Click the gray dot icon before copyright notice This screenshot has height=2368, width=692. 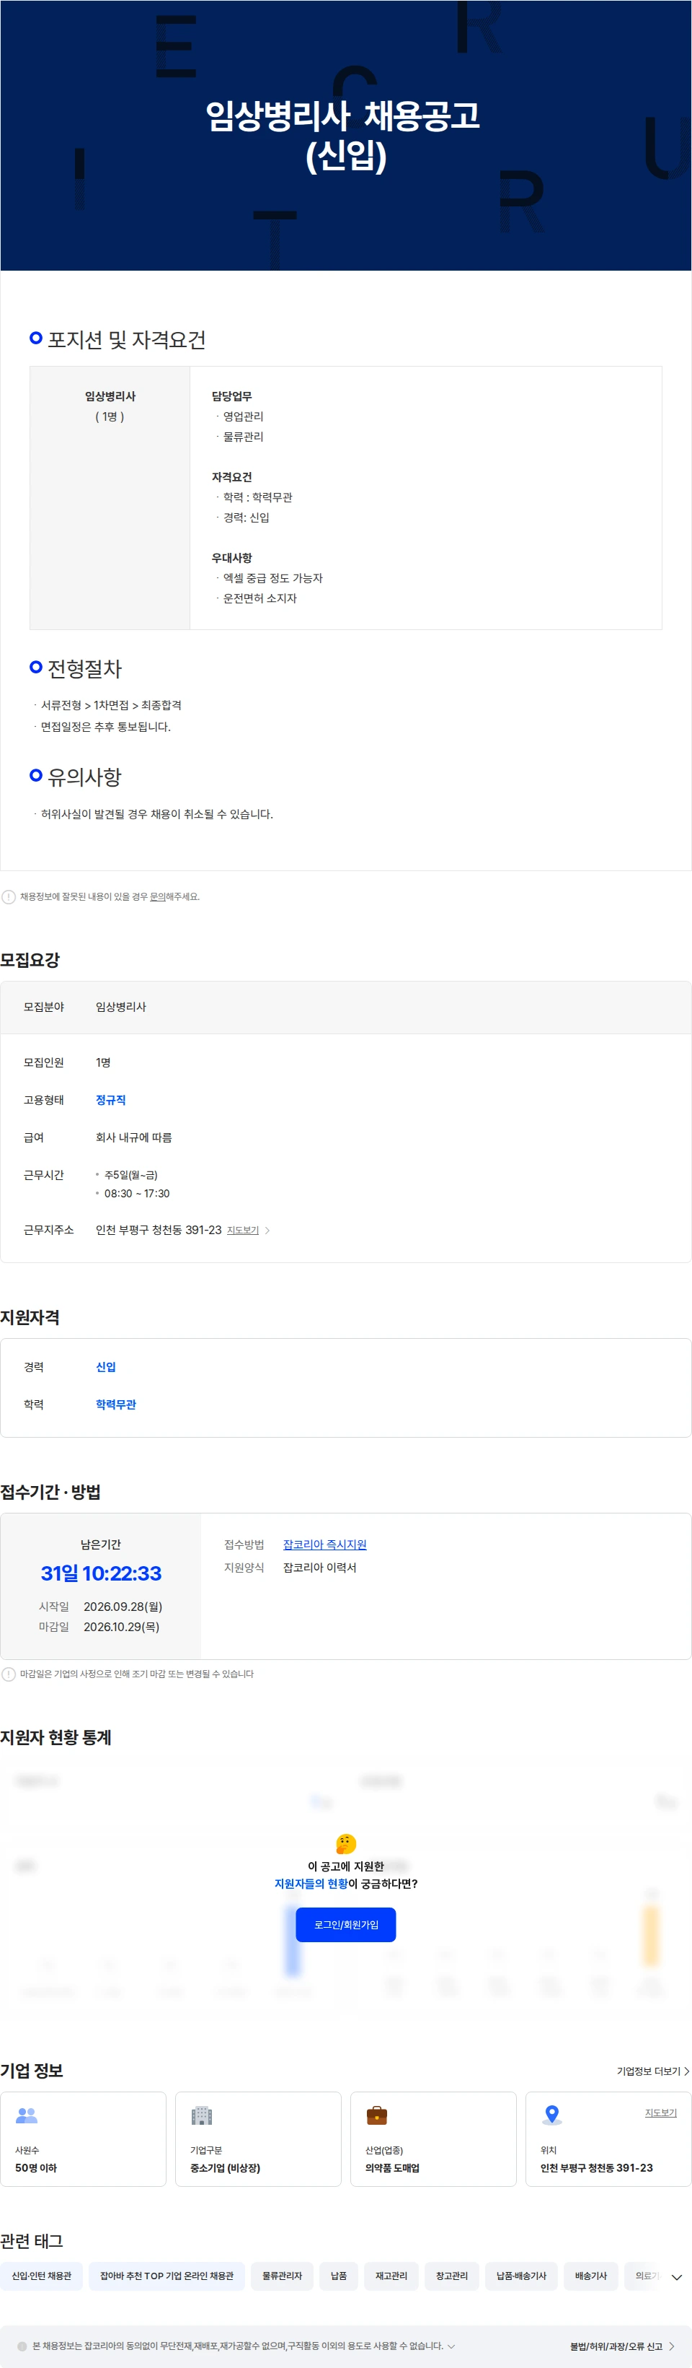pyautogui.click(x=22, y=2346)
